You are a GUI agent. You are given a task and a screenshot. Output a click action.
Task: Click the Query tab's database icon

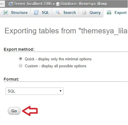(x=84, y=12)
